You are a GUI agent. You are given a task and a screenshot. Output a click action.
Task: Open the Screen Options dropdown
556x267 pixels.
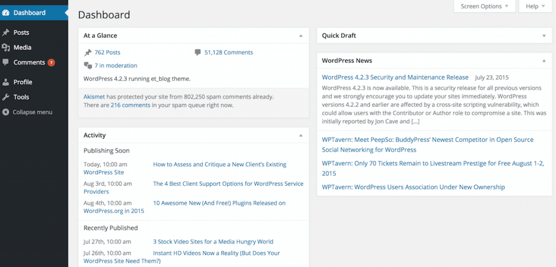[484, 6]
